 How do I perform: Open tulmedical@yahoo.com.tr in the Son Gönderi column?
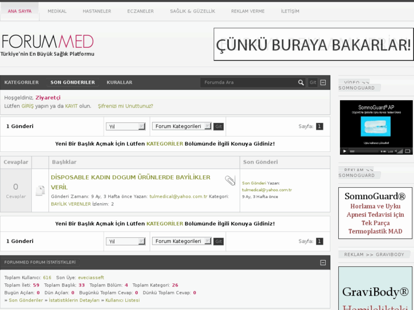point(267,189)
